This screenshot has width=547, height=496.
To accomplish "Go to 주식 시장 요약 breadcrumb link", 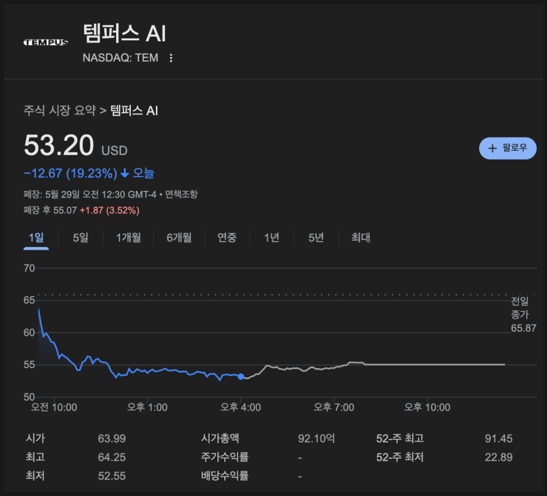I will click(x=59, y=110).
